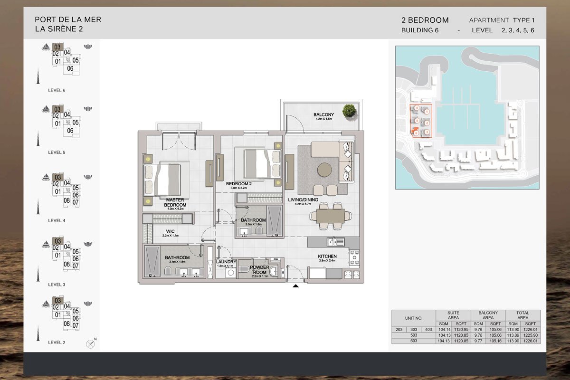Click the round coffee table in living room
This screenshot has height=380, width=570.
point(325,170)
